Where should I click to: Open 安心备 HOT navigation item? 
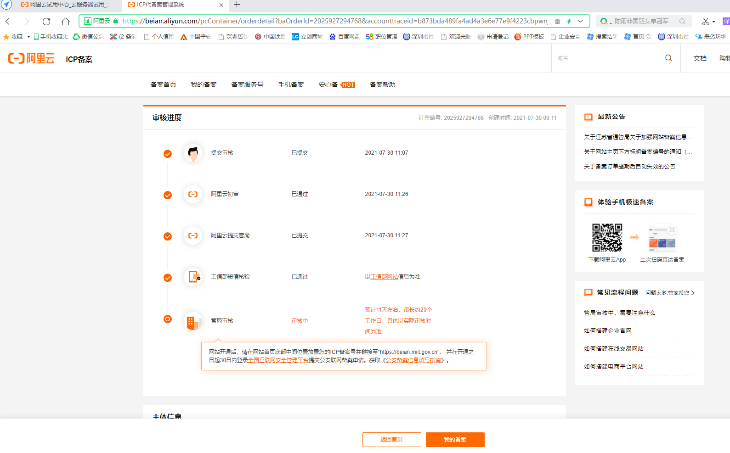point(337,84)
